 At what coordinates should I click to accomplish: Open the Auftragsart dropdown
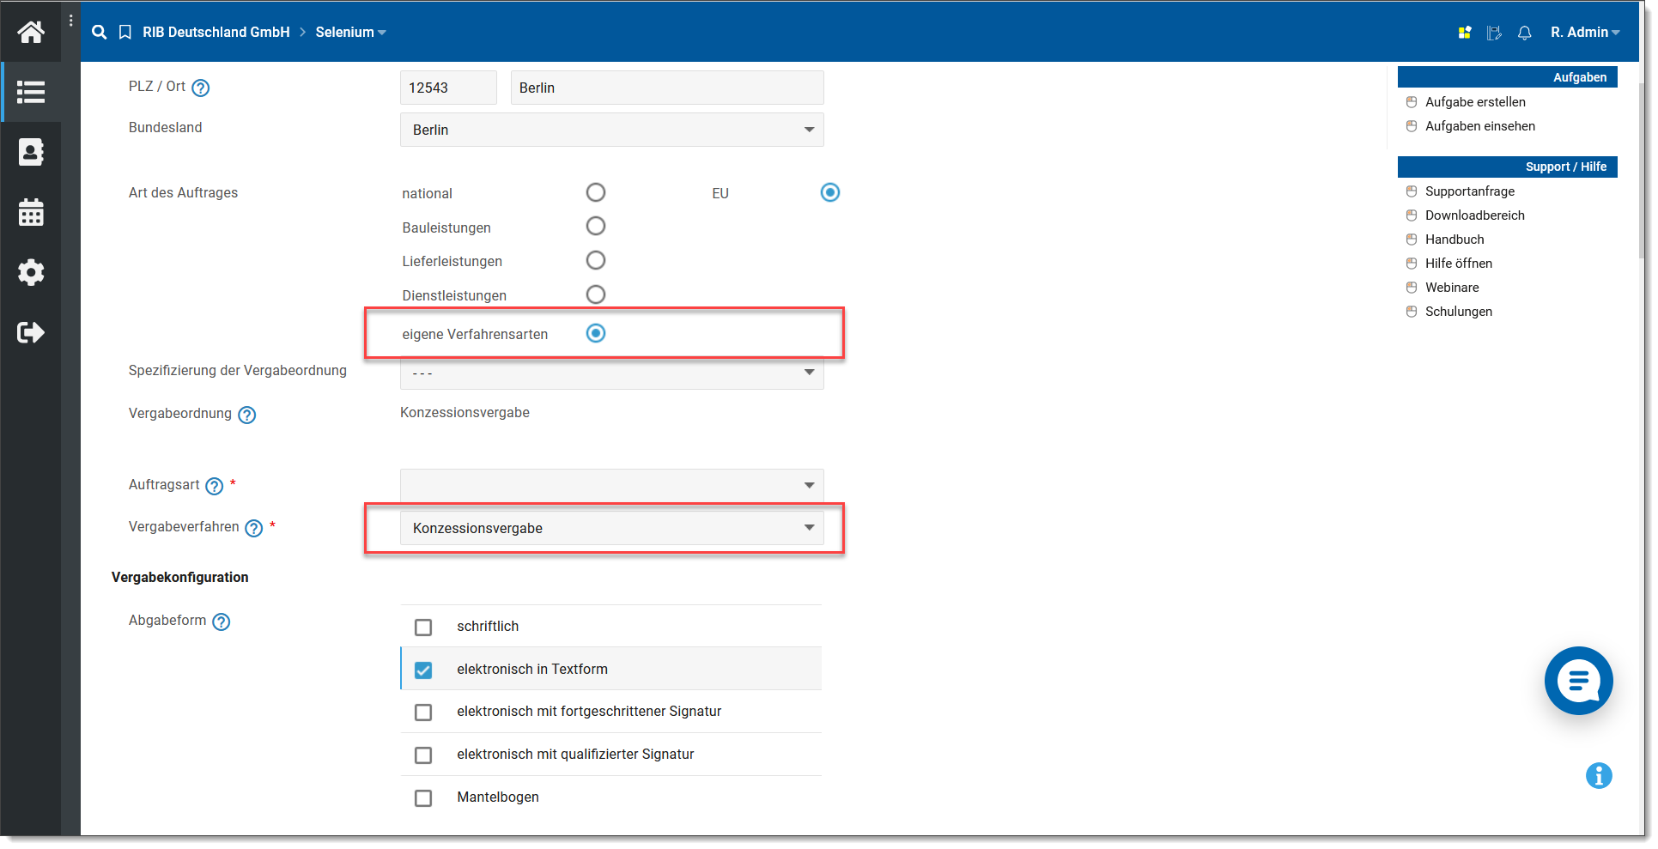click(612, 486)
